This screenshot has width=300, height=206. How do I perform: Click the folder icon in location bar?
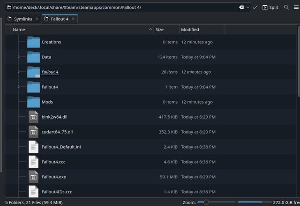[9, 7]
